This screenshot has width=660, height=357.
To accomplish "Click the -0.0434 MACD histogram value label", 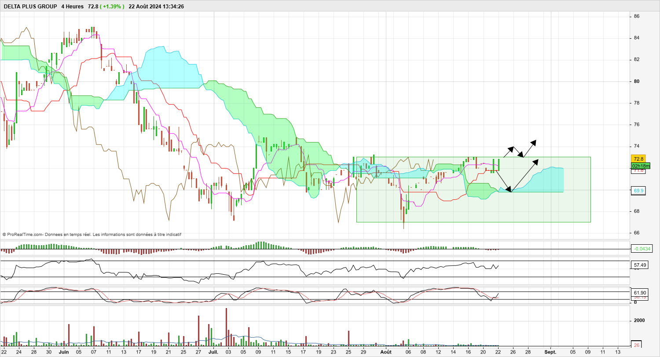I will click(642, 249).
